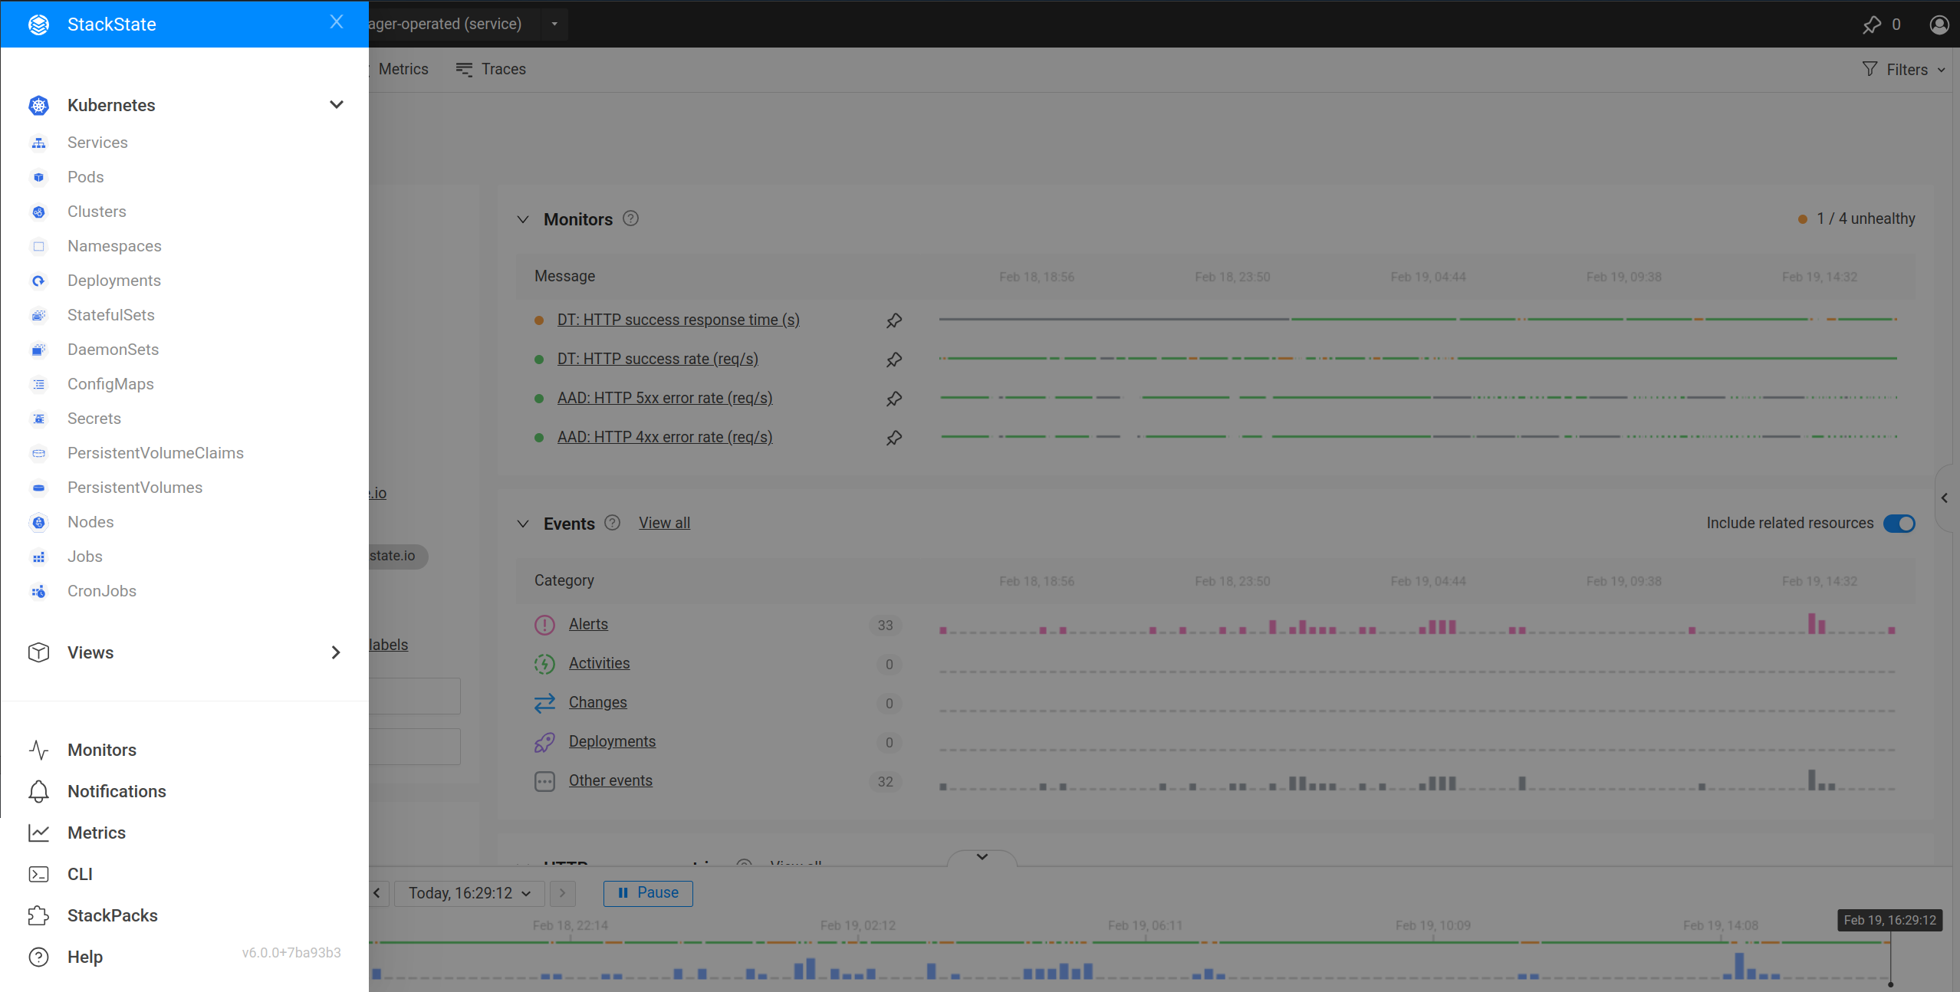Expand the Views sidebar entry

[x=335, y=652]
